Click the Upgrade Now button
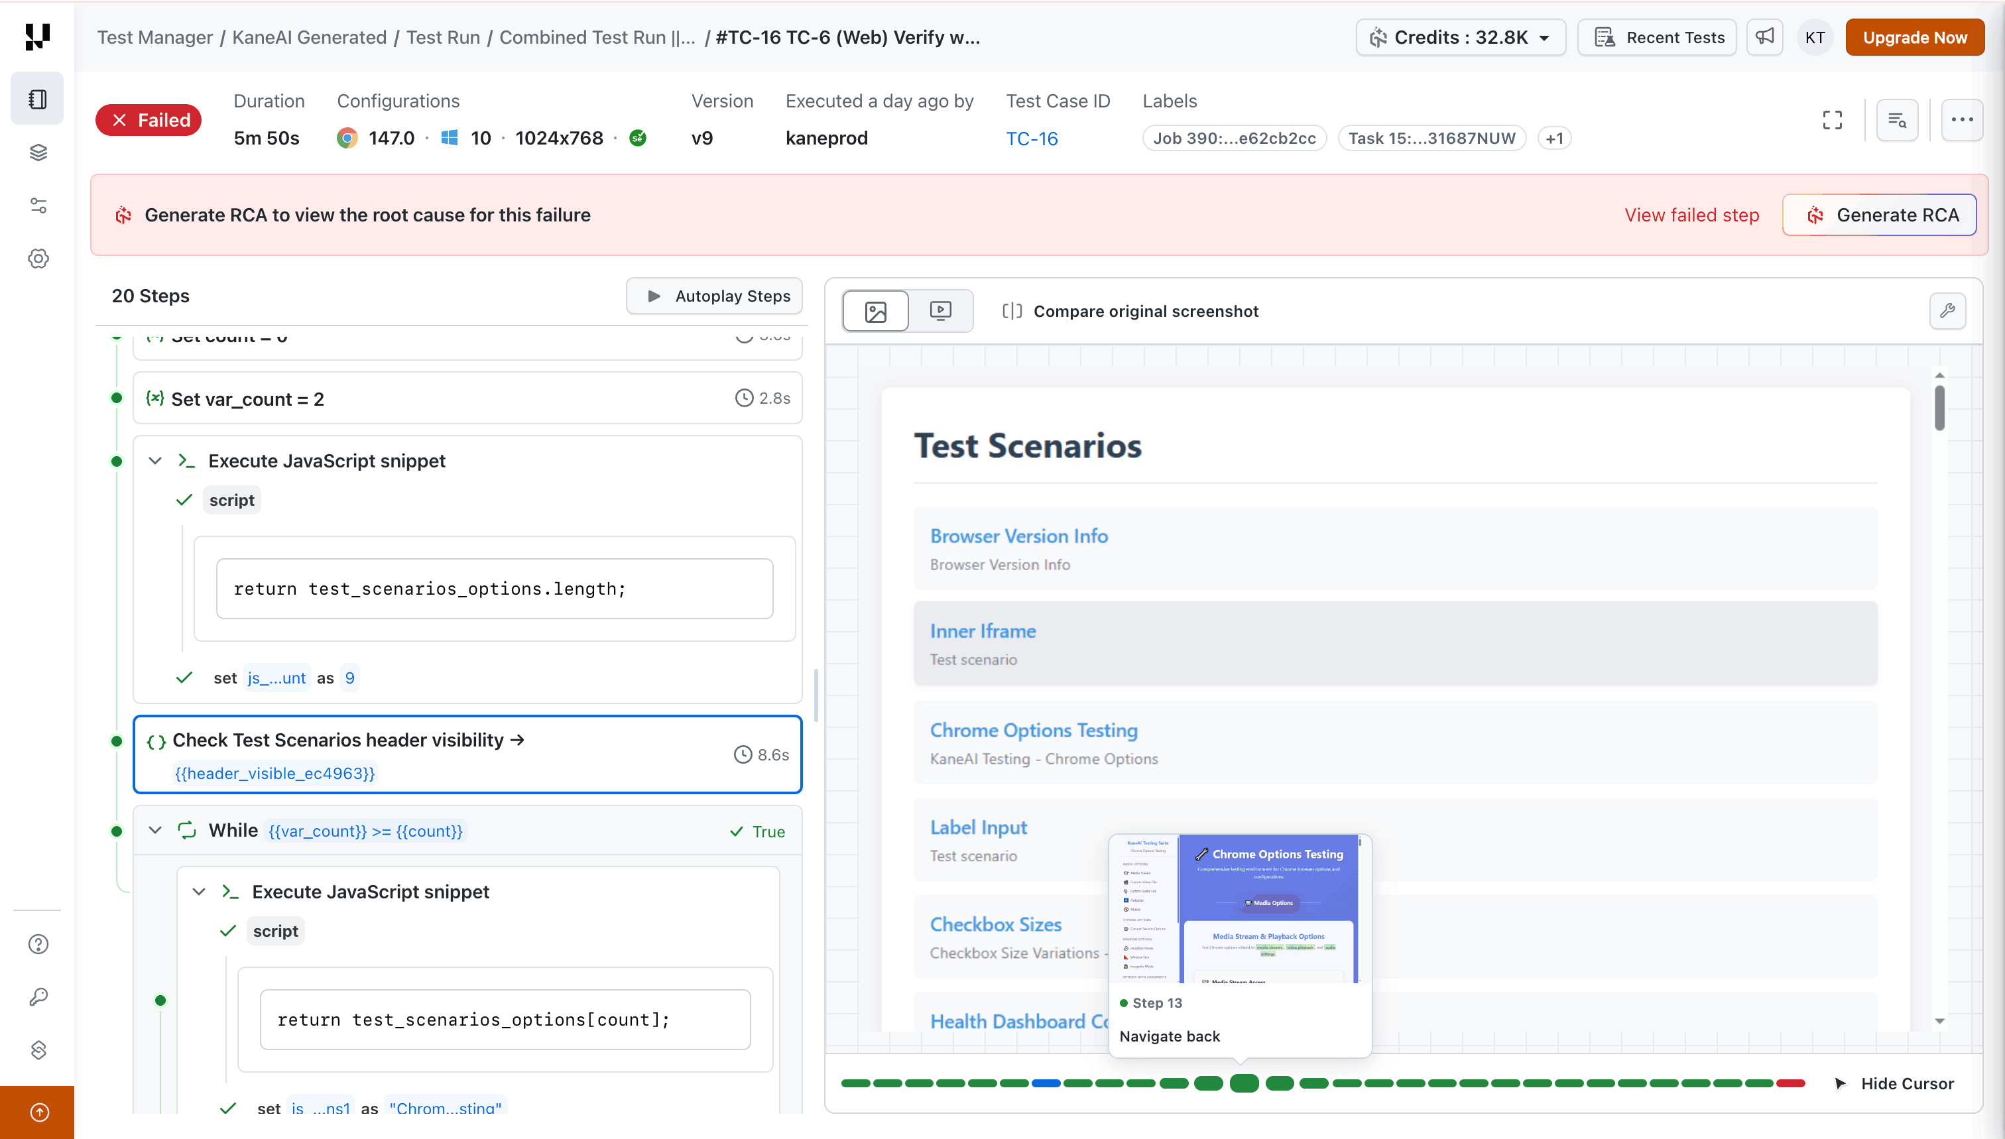 1914,38
